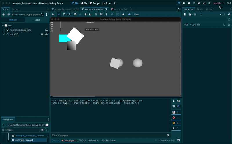Open the Mobile renderer dropdown

click(x=219, y=3)
